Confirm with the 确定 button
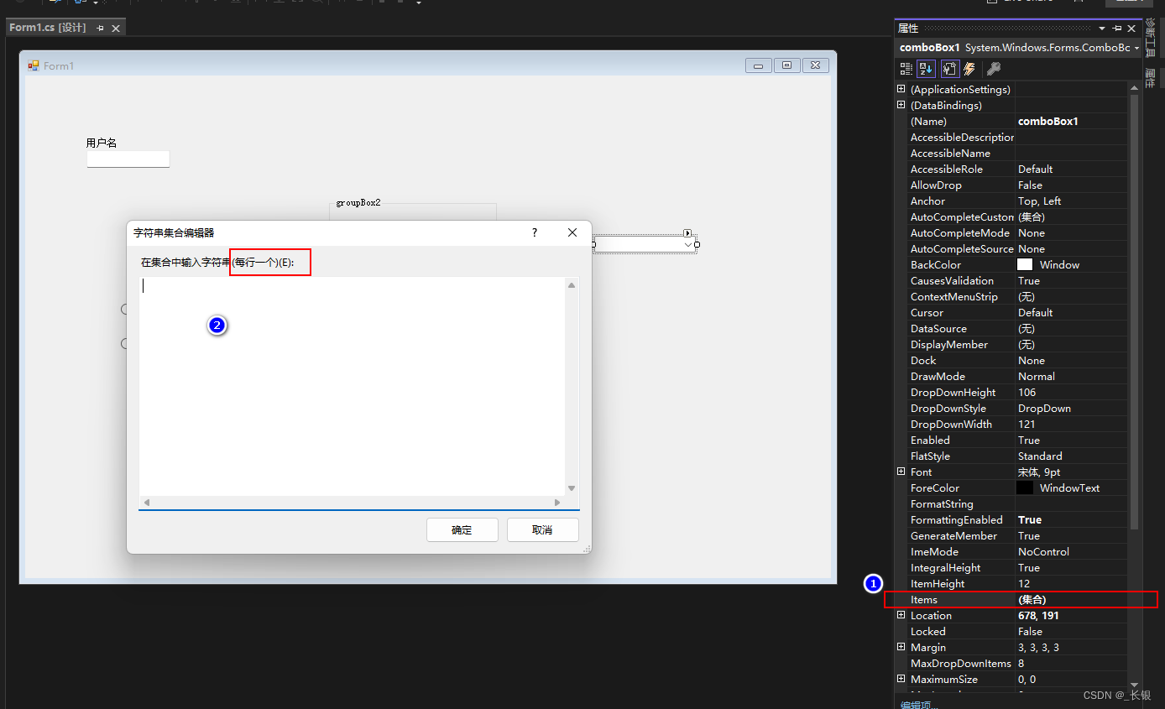This screenshot has width=1165, height=709. pos(462,529)
